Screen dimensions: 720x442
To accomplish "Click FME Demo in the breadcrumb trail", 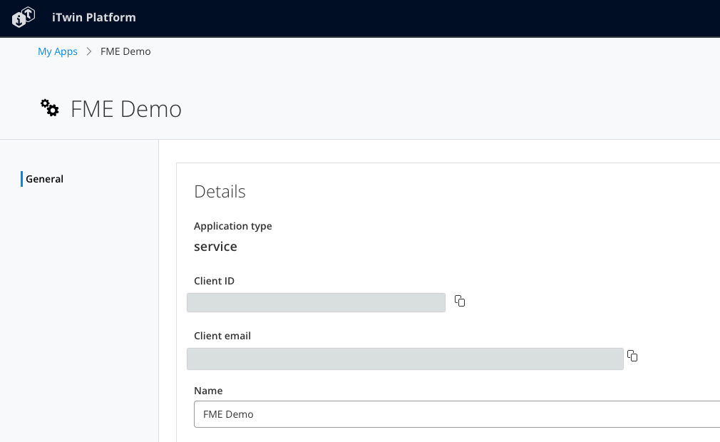I will point(125,51).
